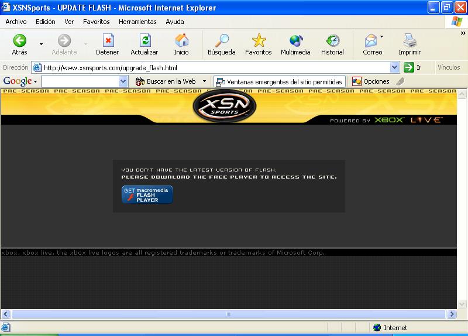Click the Imprimir printer icon
This screenshot has height=336, width=468.
(409, 40)
